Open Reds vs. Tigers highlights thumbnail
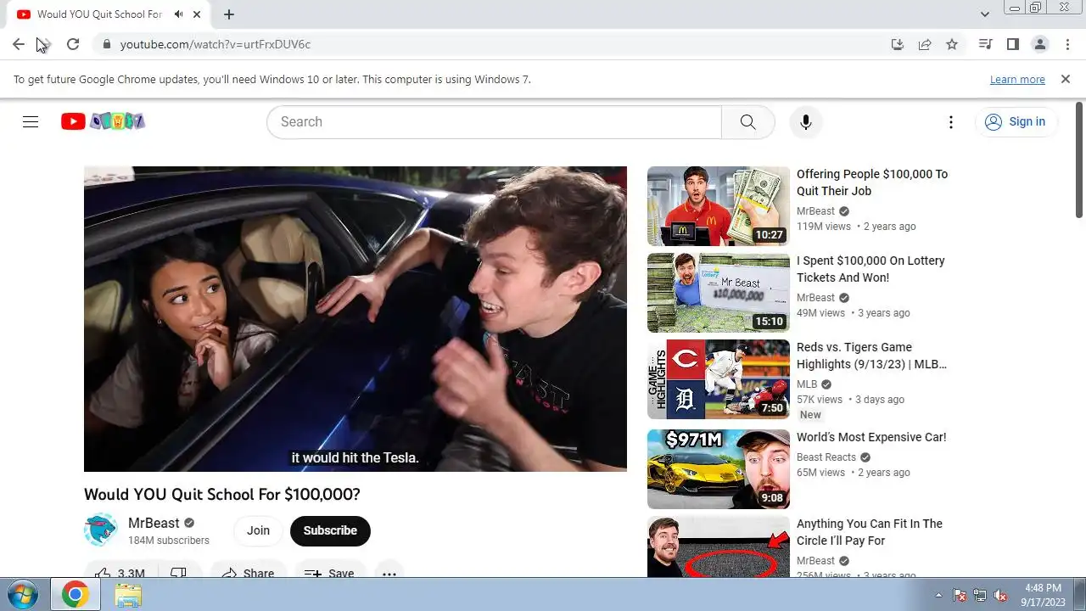 tap(719, 379)
